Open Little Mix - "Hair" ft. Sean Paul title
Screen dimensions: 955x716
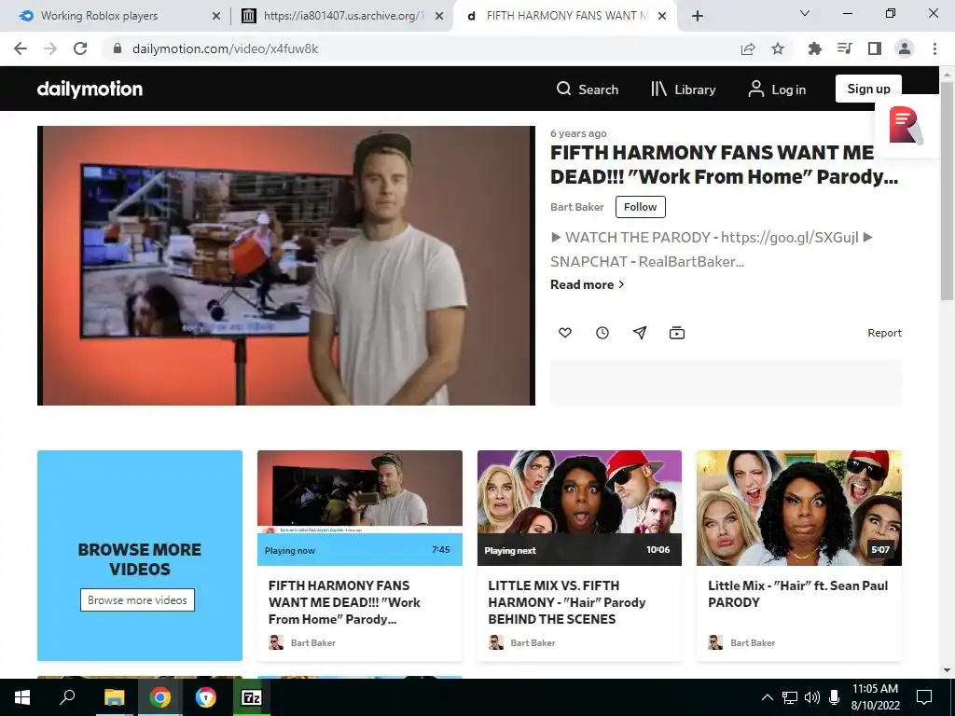click(798, 594)
